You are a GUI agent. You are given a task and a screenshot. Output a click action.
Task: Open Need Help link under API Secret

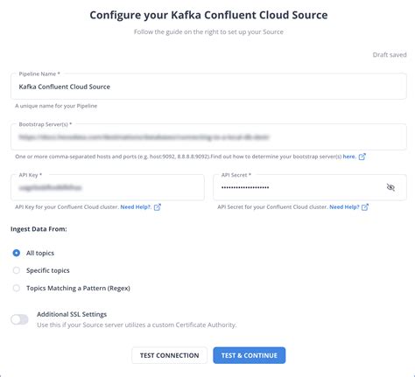[x=344, y=207]
